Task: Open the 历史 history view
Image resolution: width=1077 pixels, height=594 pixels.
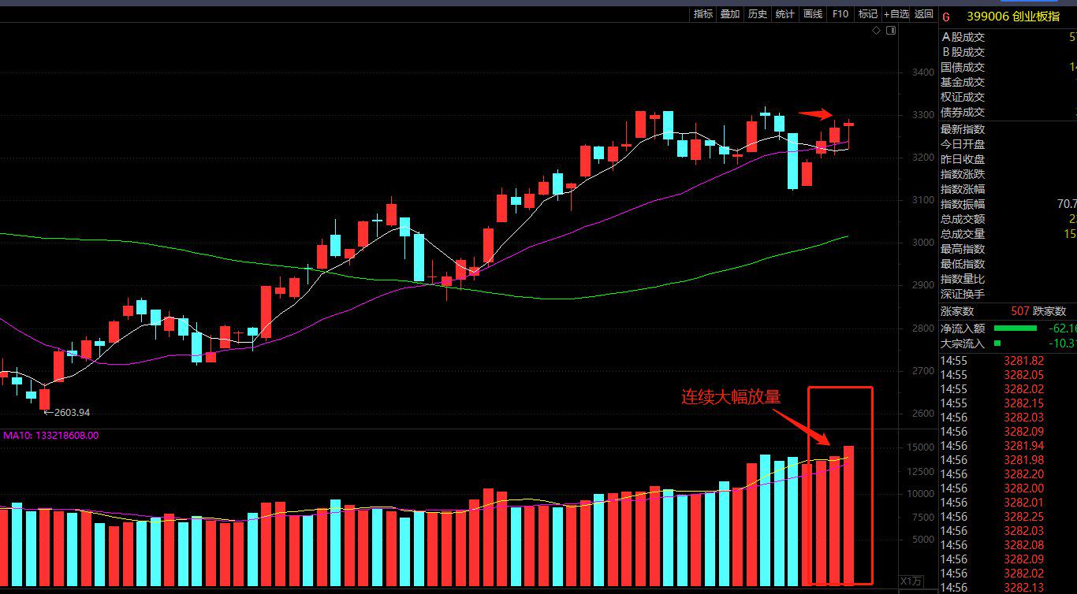Action: 757,14
